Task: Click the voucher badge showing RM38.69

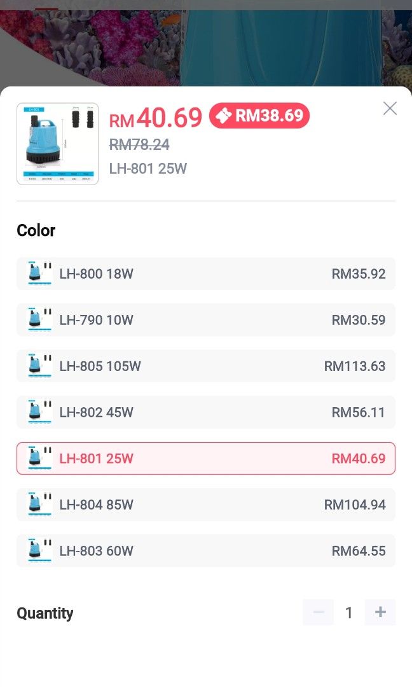Action: point(260,117)
